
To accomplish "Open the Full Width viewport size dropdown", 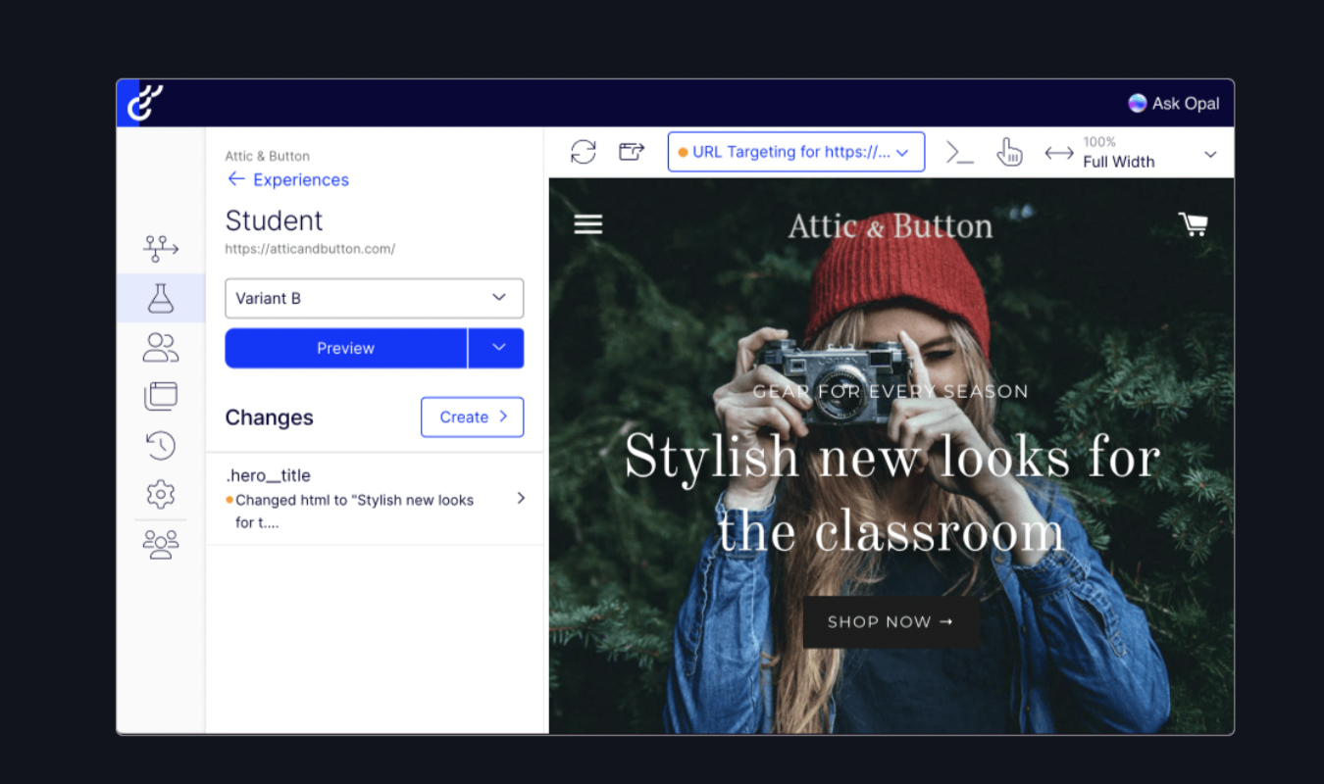I will click(1148, 153).
